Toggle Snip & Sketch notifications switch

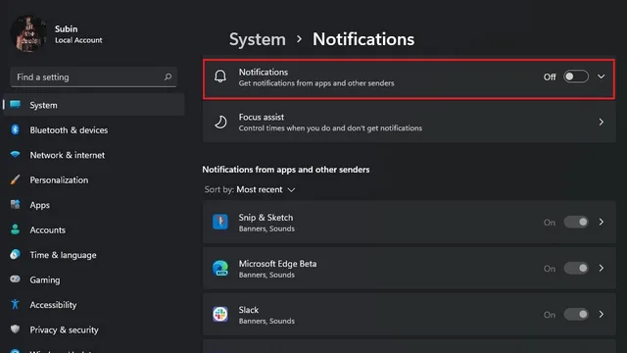(576, 222)
